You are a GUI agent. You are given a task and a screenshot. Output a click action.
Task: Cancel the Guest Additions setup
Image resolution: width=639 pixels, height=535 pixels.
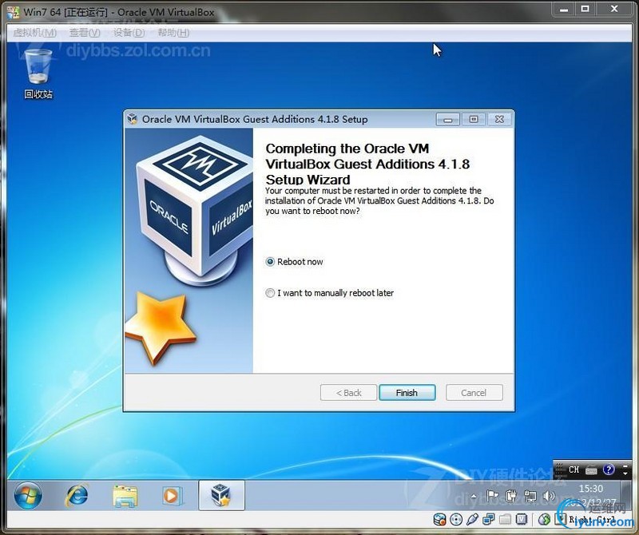point(474,393)
